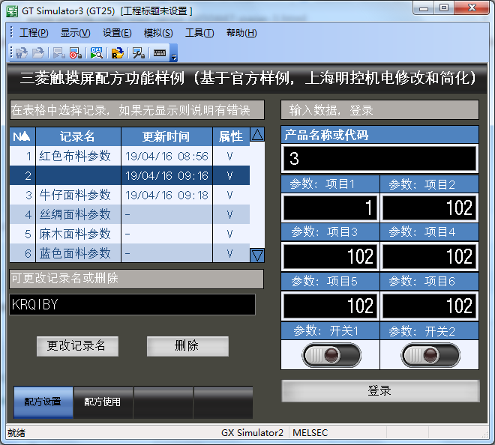Select the 牛仔面料参数 record row
This screenshot has height=445, width=495.
tap(75, 195)
